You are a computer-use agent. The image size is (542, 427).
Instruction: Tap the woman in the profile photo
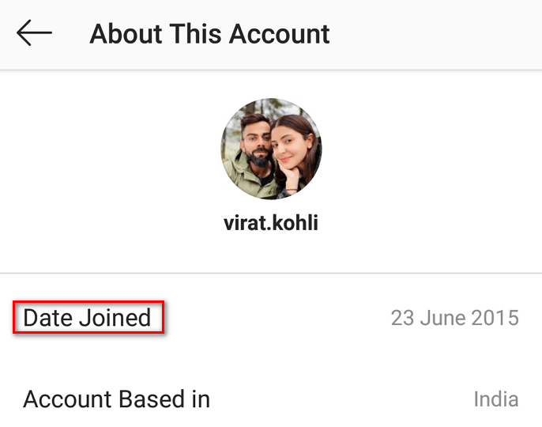click(x=294, y=153)
